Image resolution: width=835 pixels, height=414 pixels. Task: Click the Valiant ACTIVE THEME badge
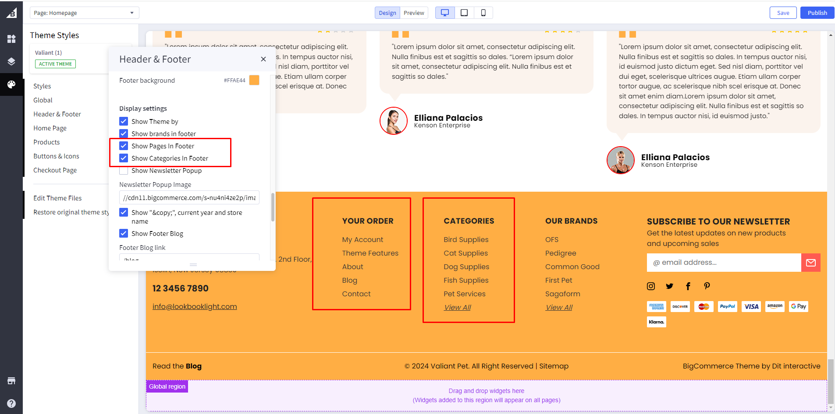click(55, 64)
